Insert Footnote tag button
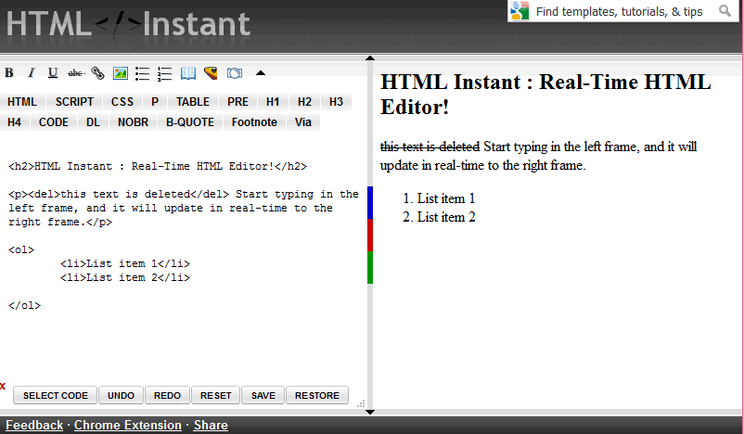 [254, 122]
